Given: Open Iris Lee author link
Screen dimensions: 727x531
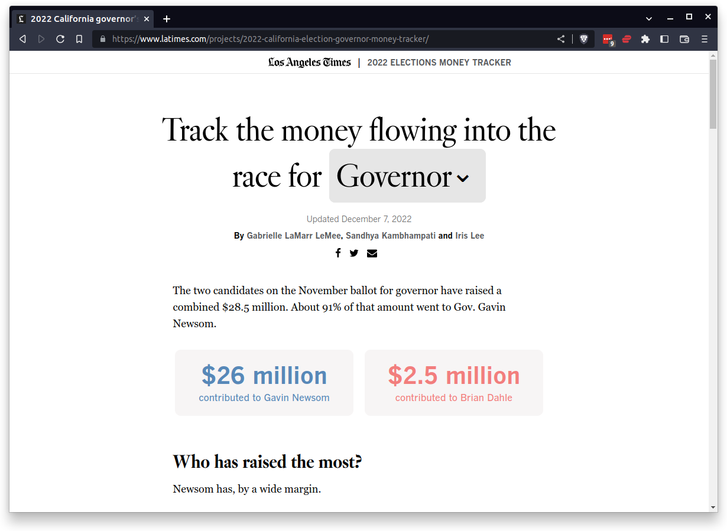Looking at the screenshot, I should click(470, 236).
